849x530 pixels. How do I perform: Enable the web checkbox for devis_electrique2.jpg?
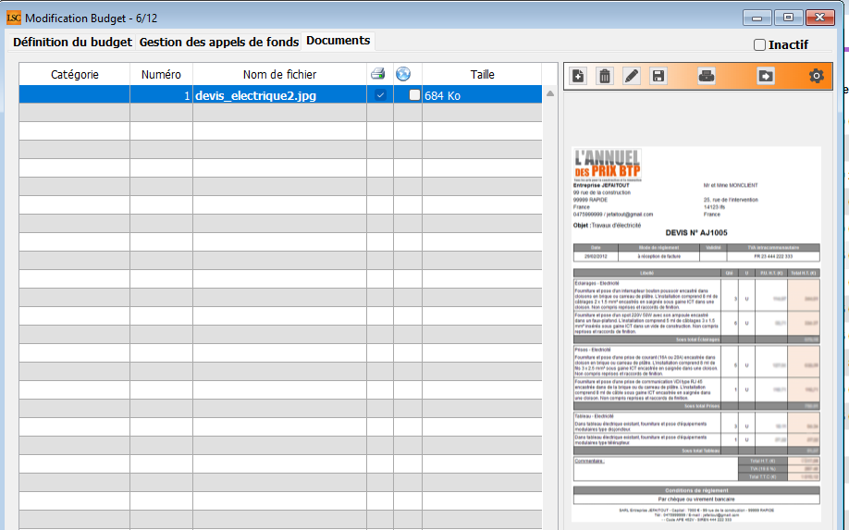tap(414, 95)
